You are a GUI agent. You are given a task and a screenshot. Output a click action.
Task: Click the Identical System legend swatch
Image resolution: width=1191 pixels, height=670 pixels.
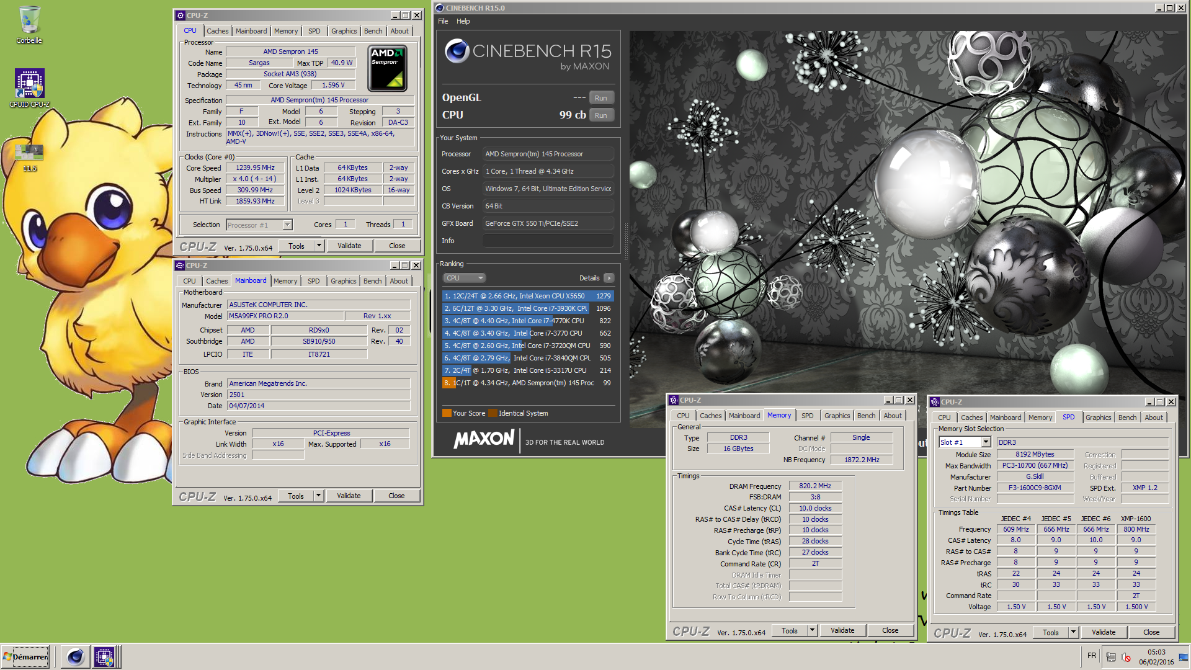[x=493, y=413]
